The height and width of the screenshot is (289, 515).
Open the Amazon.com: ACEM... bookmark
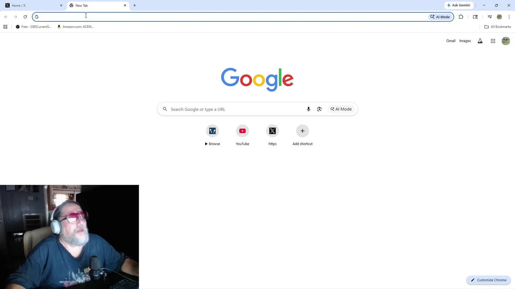point(75,27)
